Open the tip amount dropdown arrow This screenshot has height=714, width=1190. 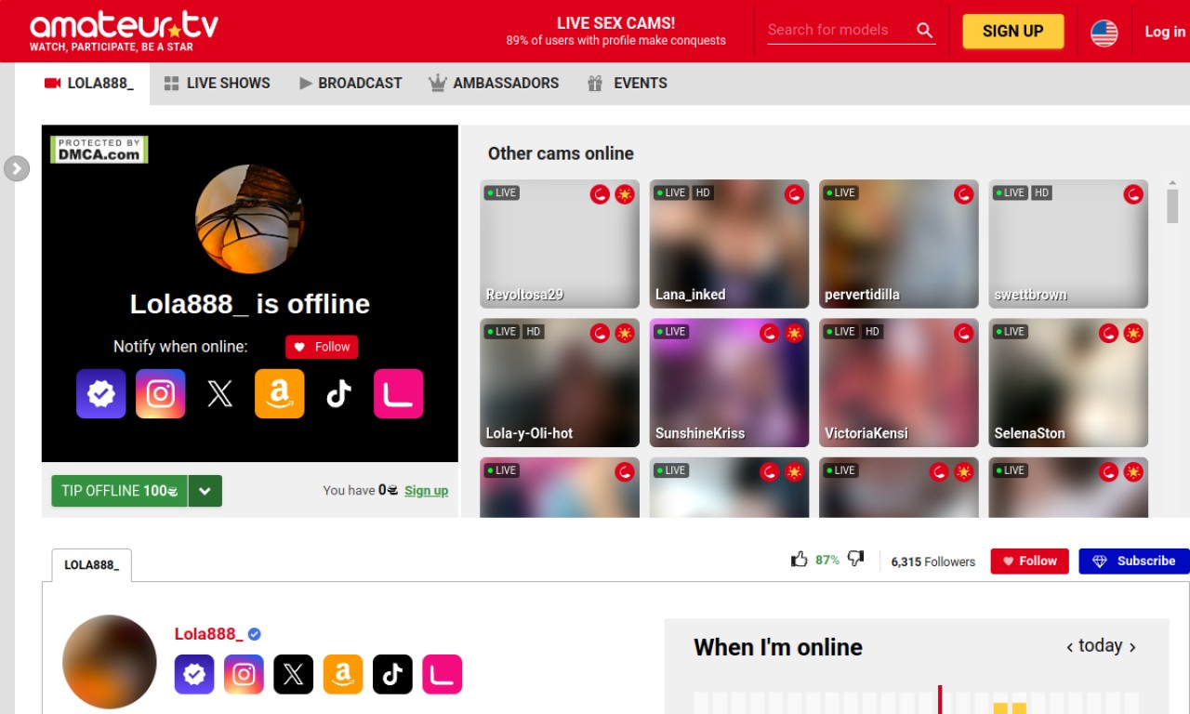coord(205,491)
